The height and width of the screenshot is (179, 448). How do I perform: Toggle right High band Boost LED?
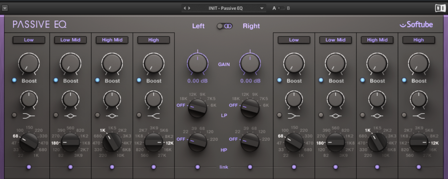coord(404,80)
